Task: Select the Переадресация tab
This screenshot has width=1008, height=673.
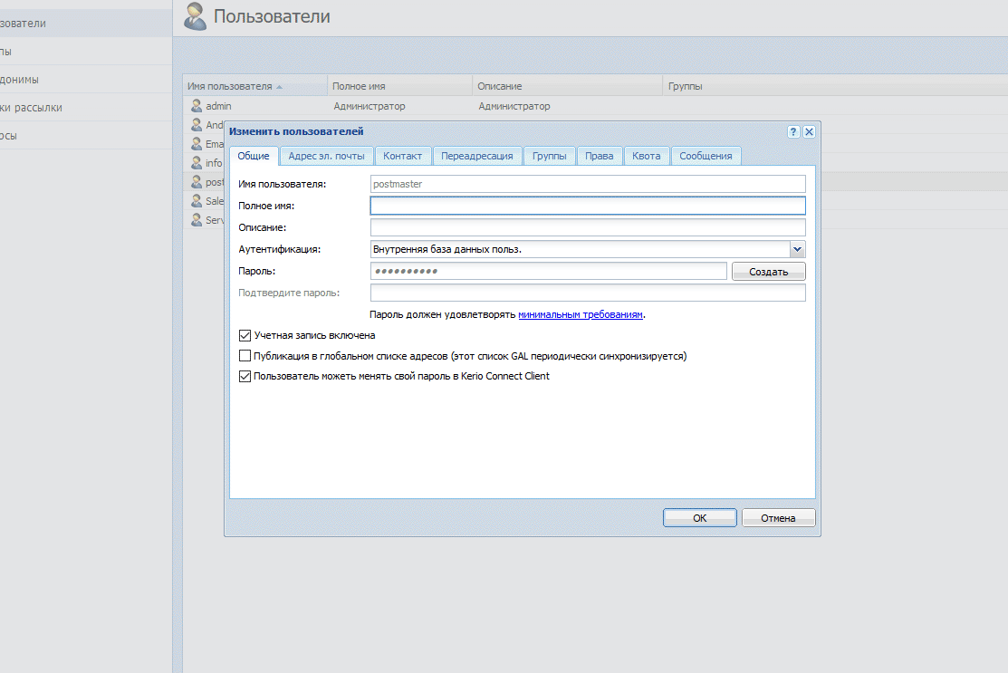Action: click(x=477, y=156)
